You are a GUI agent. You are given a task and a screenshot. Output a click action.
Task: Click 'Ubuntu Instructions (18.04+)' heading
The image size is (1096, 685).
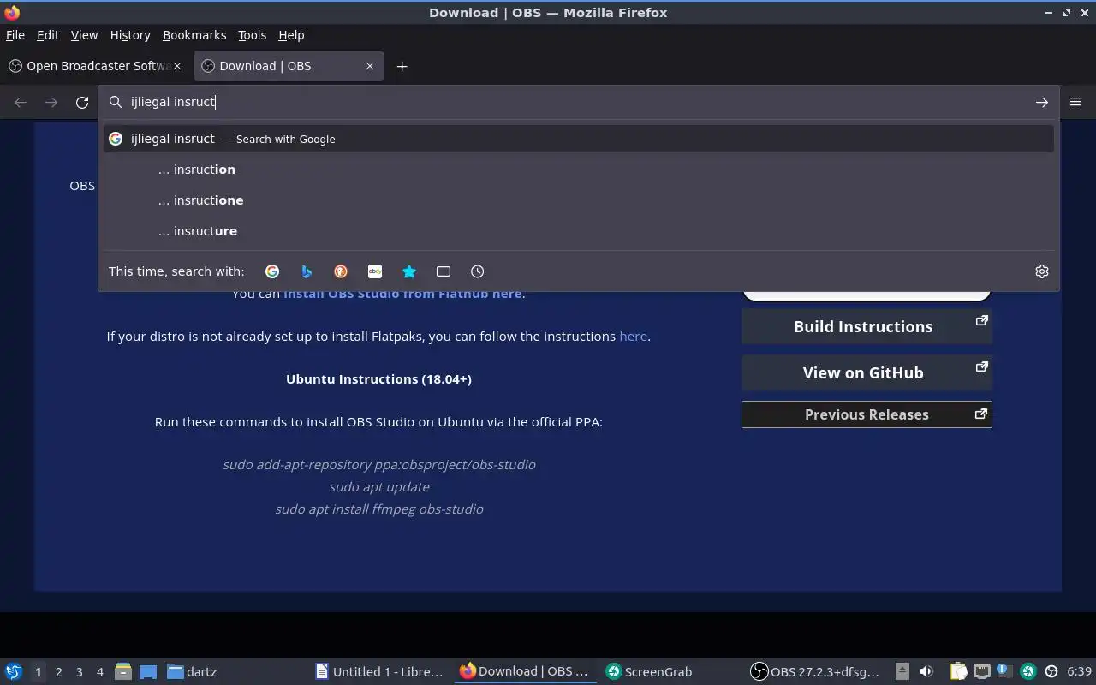point(378,378)
